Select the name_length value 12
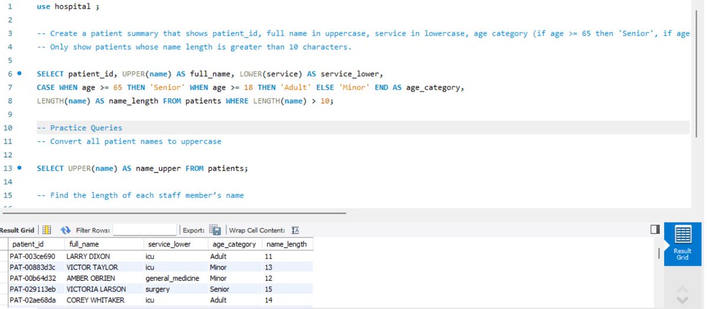 click(x=287, y=278)
